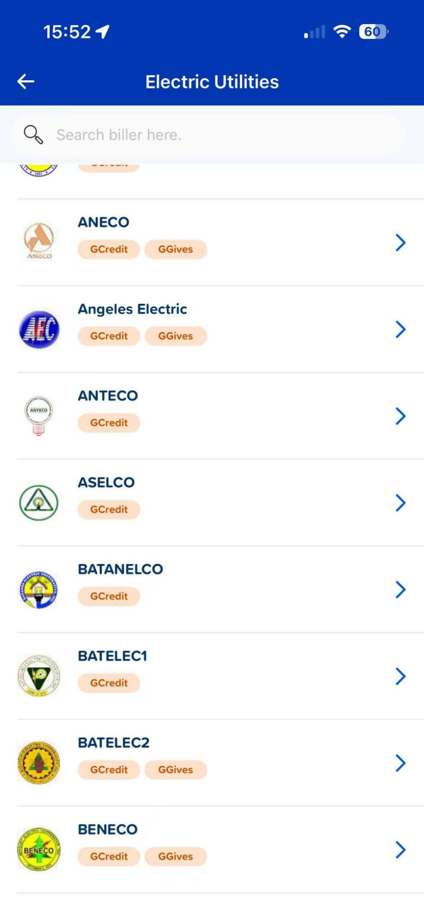The image size is (424, 920).
Task: Select the BATANELCO logo
Action: (x=39, y=589)
